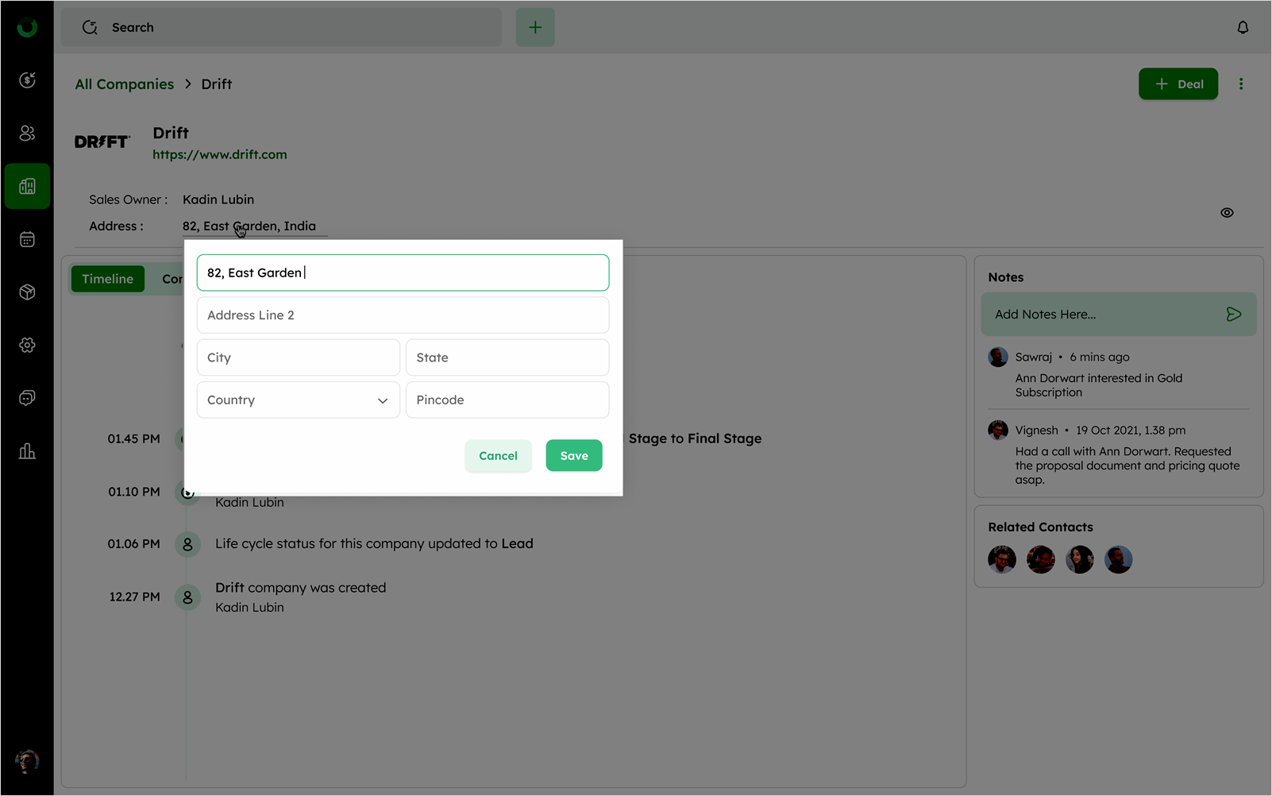Open the first related contact avatar

(x=1002, y=559)
